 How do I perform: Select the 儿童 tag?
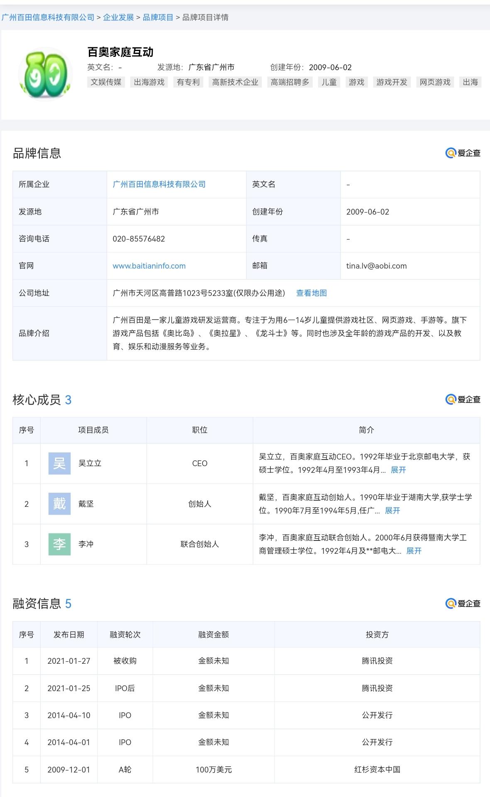tap(329, 82)
